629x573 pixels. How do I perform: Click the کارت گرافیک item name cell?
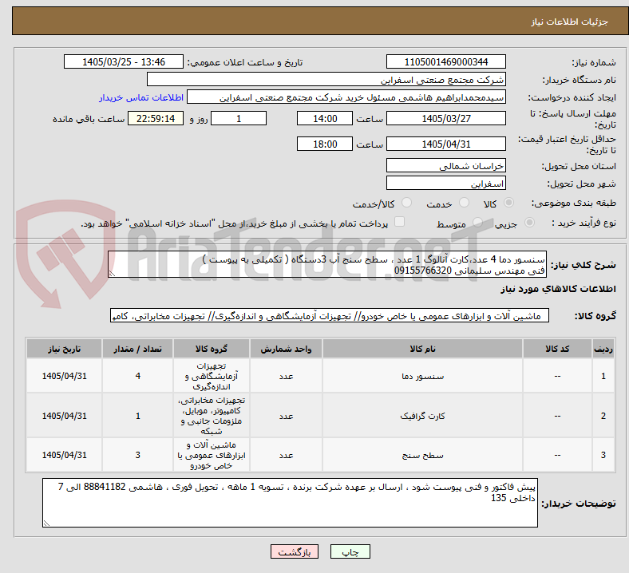(x=422, y=416)
